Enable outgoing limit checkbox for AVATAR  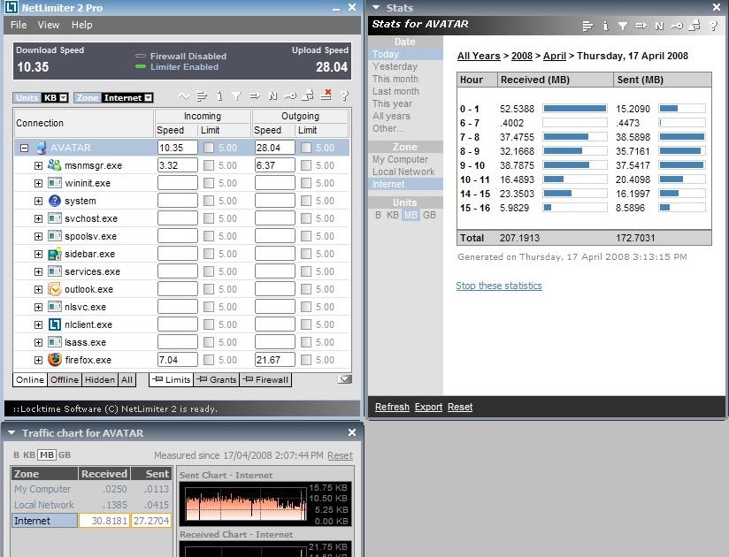(x=306, y=148)
